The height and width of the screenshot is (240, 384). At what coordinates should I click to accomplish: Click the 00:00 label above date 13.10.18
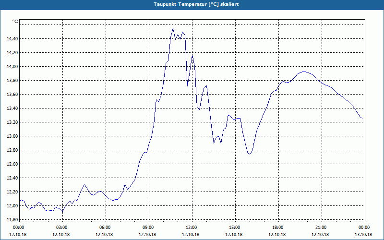coord(363,228)
